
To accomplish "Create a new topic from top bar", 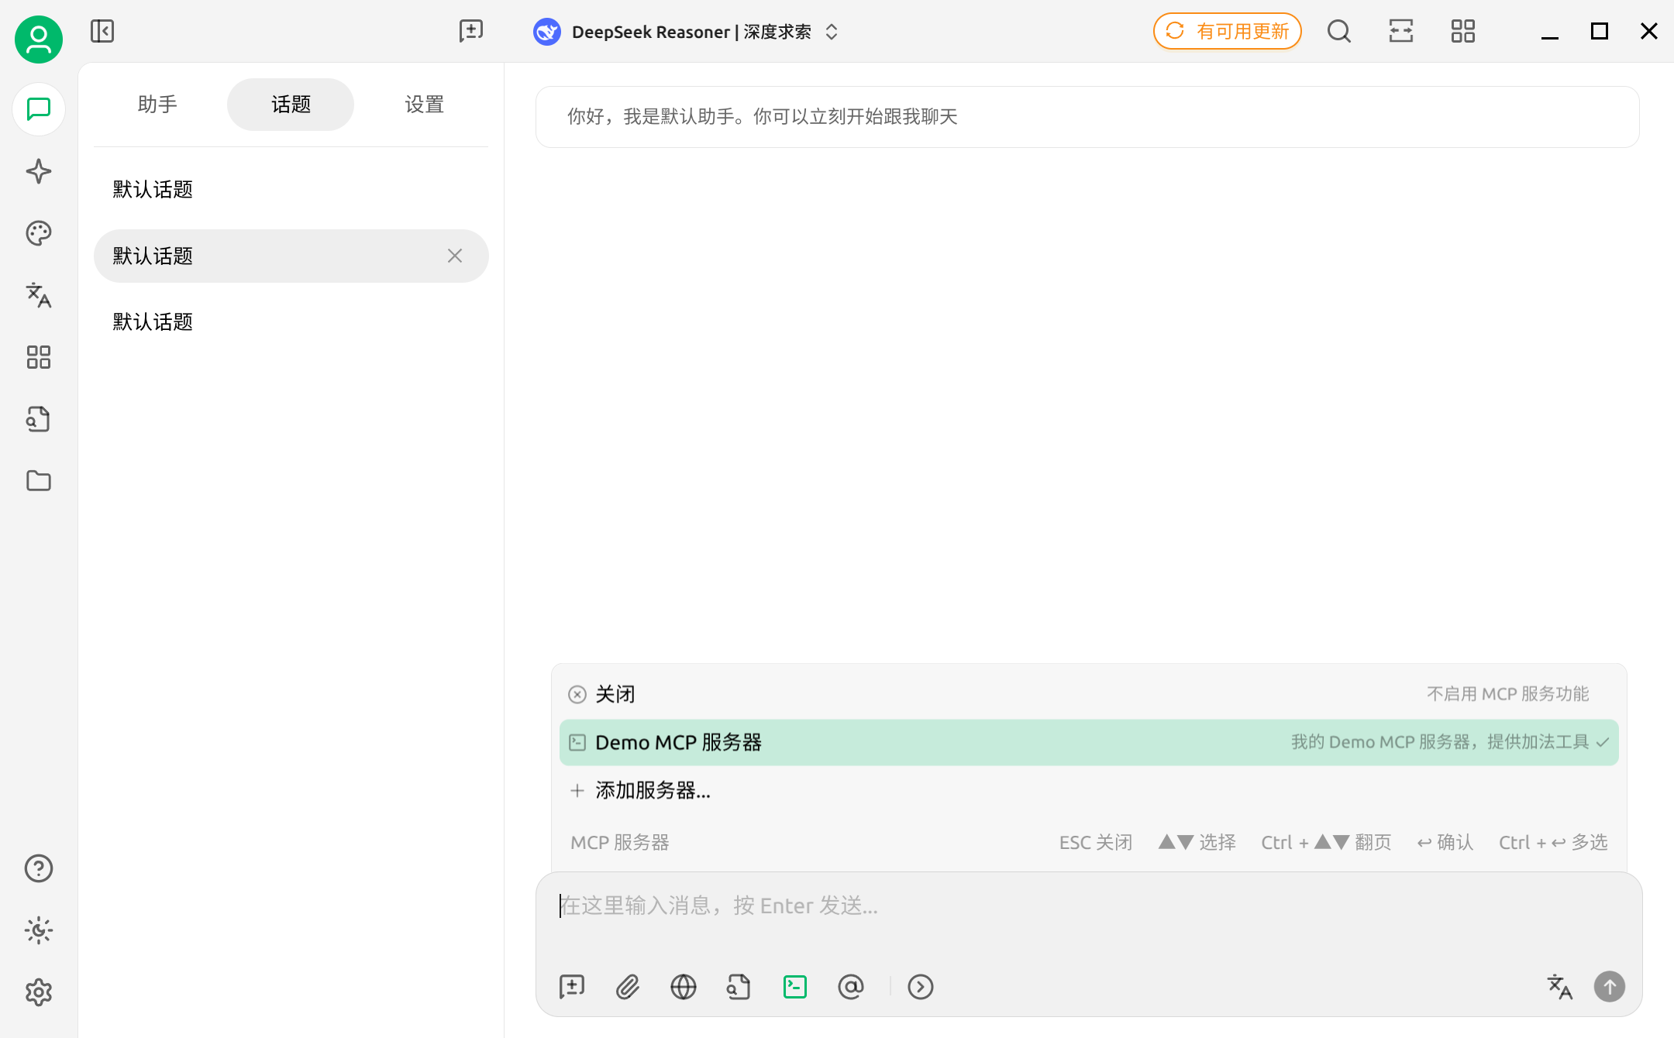I will click(470, 32).
